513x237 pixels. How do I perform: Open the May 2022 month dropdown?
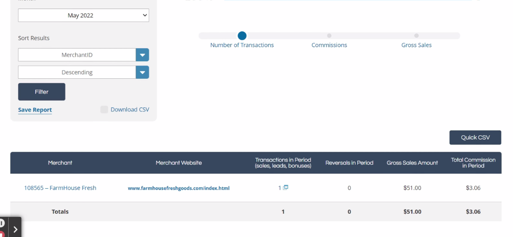pyautogui.click(x=83, y=15)
